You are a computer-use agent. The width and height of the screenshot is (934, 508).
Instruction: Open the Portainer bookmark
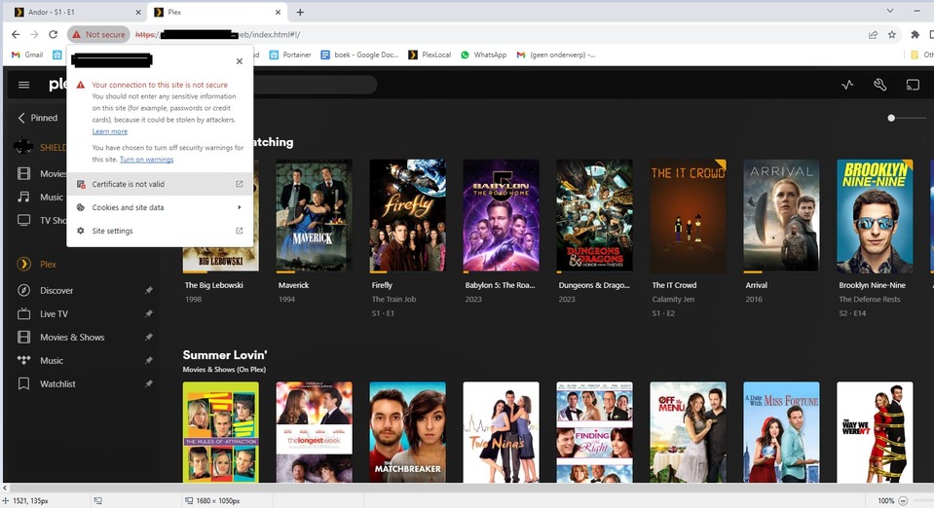click(290, 54)
